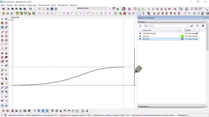This screenshot has width=209, height=117.
Task: Open the Камера menu
Action: (x=22, y=5)
